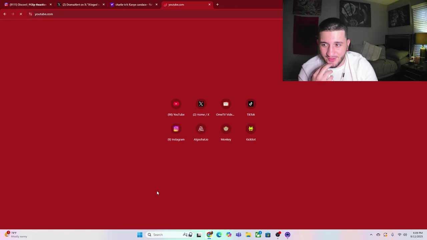427x240 pixels.
Task: Open Wi-Fi network settings
Action: point(400,235)
